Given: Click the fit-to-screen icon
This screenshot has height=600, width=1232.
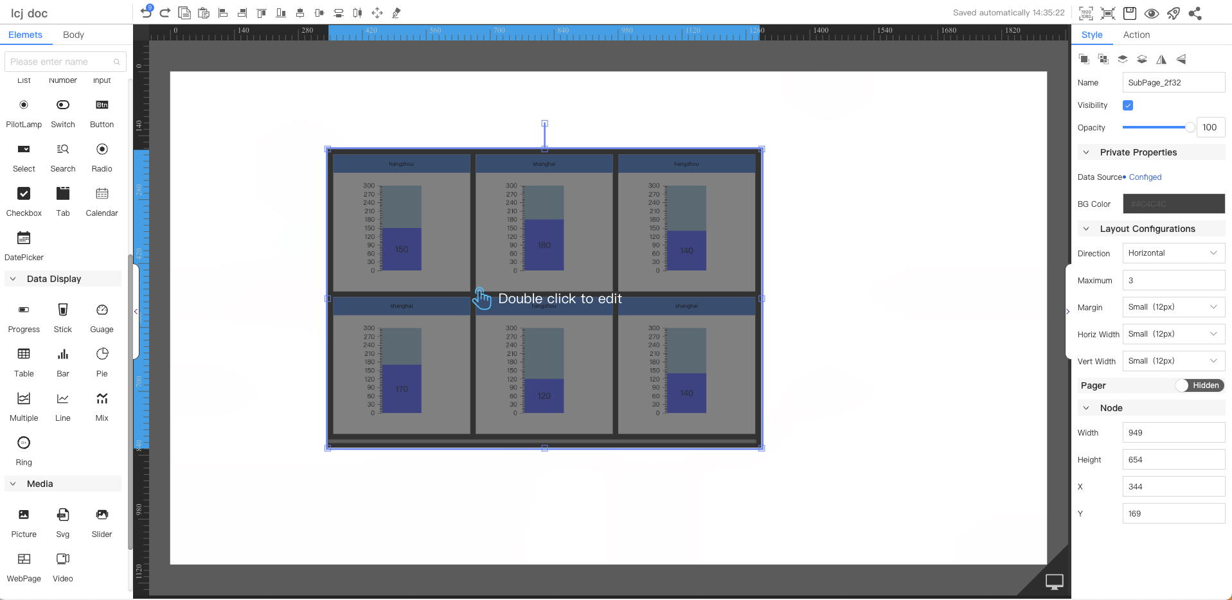Looking at the screenshot, I should tap(1108, 13).
